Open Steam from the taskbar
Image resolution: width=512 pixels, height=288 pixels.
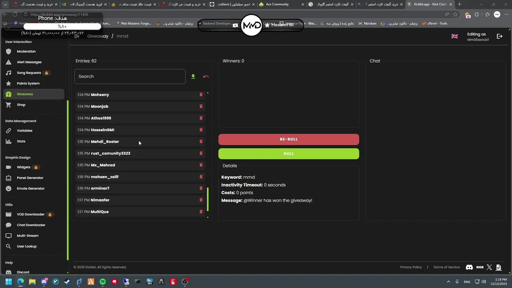click(x=67, y=282)
